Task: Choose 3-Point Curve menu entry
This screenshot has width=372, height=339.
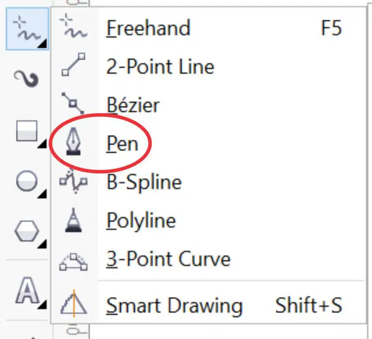Action: 208,259
